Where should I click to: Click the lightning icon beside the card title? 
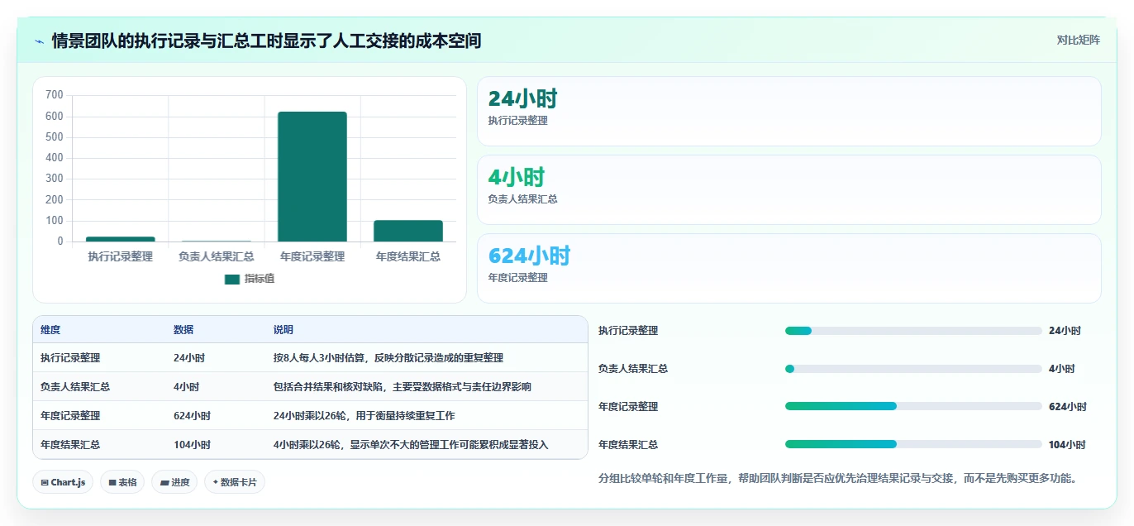click(40, 41)
